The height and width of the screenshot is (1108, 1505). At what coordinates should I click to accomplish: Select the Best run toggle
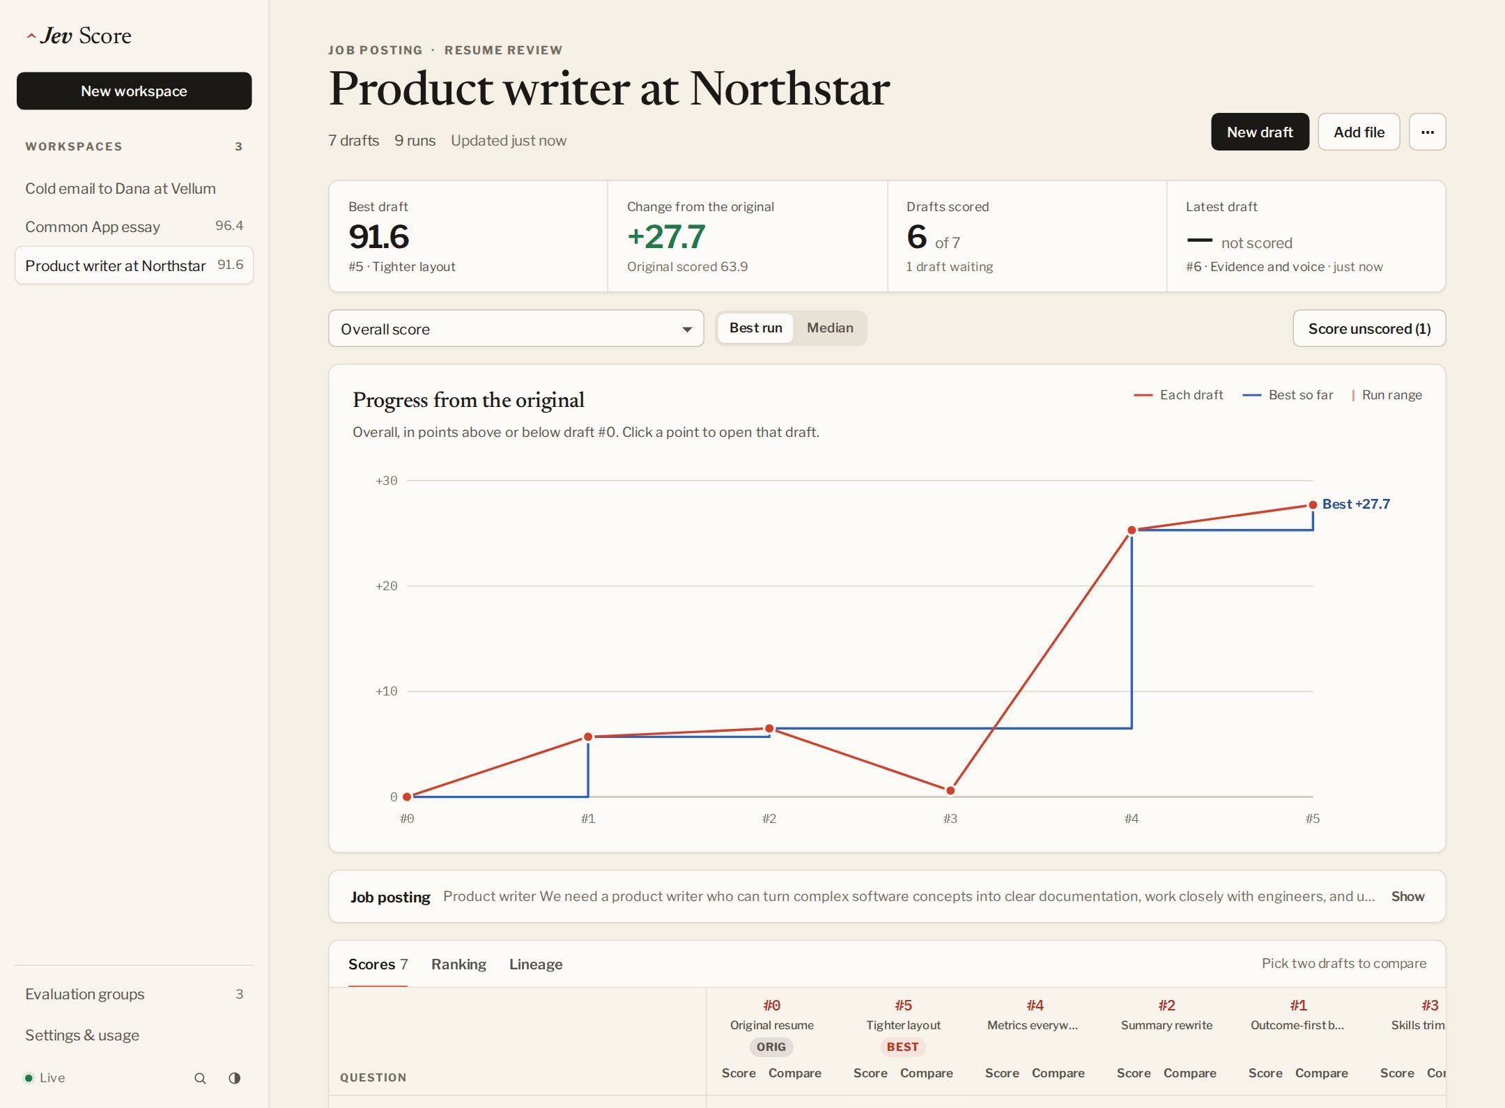point(755,328)
